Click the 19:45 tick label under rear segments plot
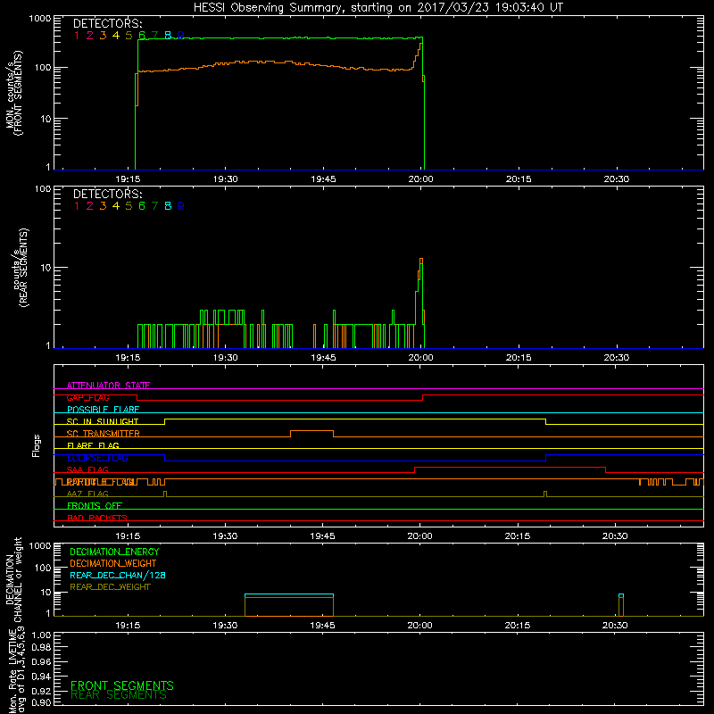 coord(323,358)
